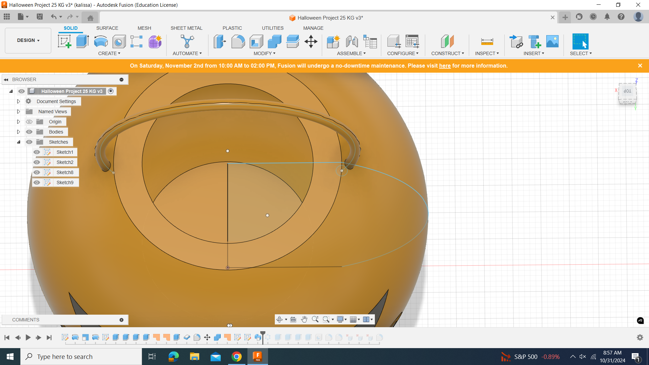Toggle visibility of Sketch2 layer

pos(37,162)
